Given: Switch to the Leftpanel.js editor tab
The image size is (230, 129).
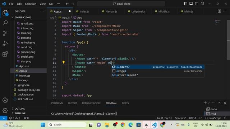Looking at the screenshot, I should (138, 11).
